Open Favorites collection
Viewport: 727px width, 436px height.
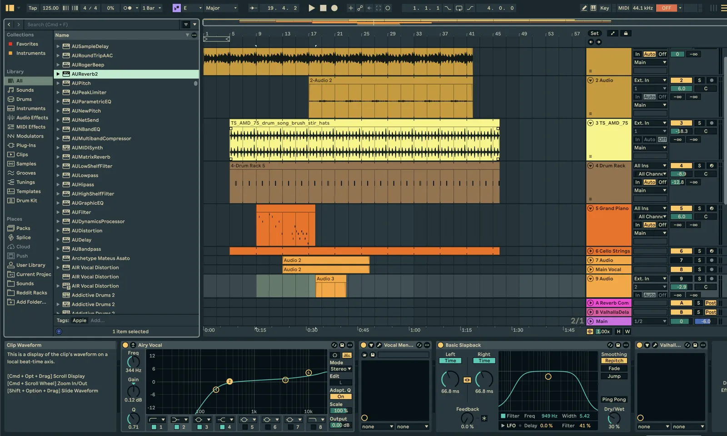coord(27,44)
